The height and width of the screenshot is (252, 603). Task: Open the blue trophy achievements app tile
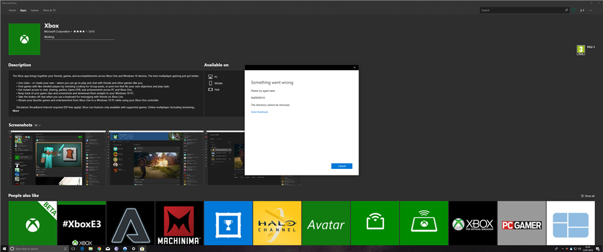point(228,223)
